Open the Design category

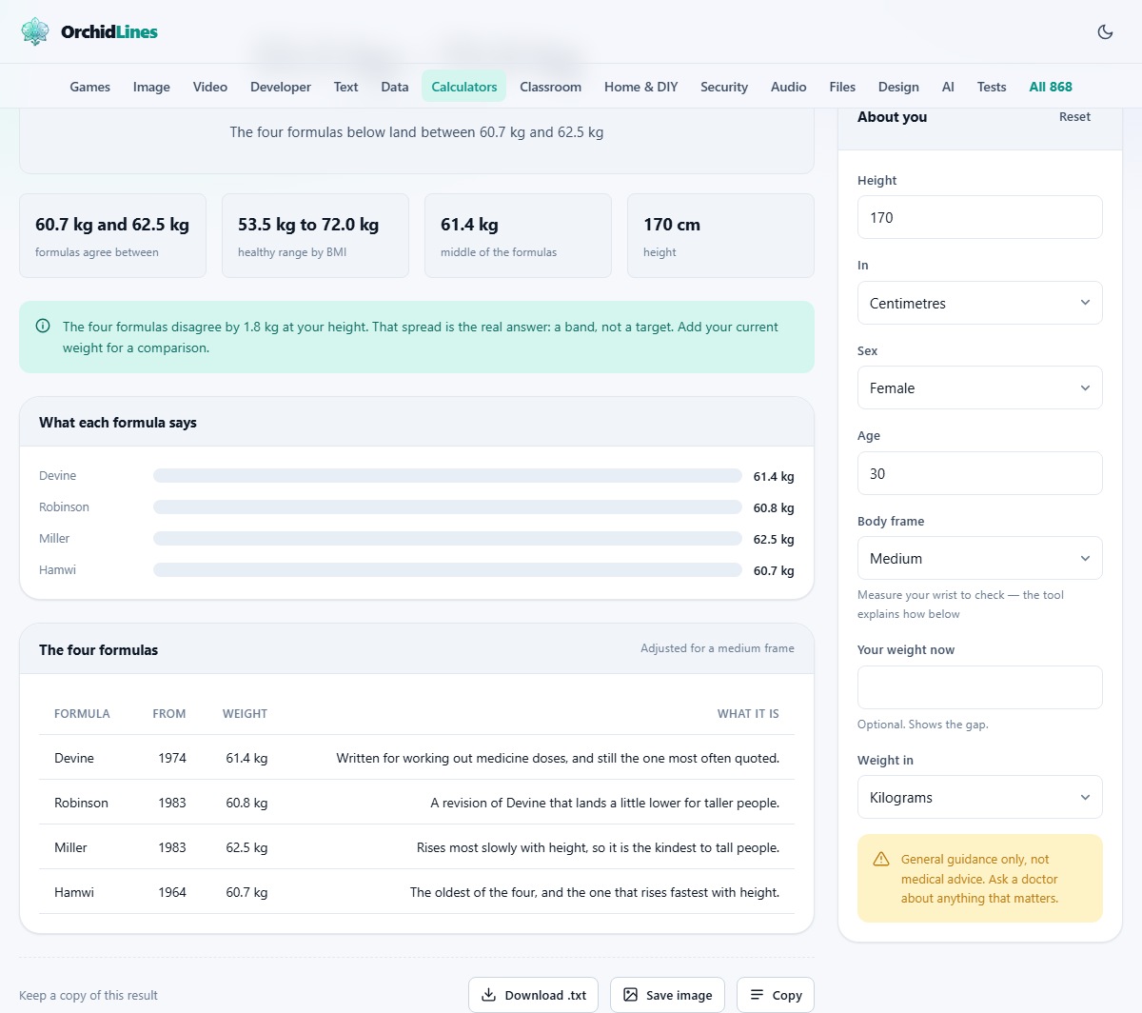(898, 87)
